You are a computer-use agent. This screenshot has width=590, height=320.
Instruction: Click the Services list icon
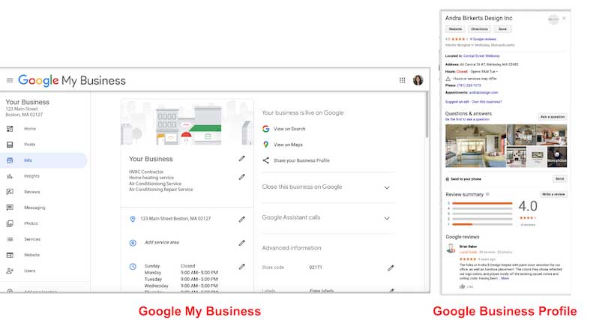10,239
